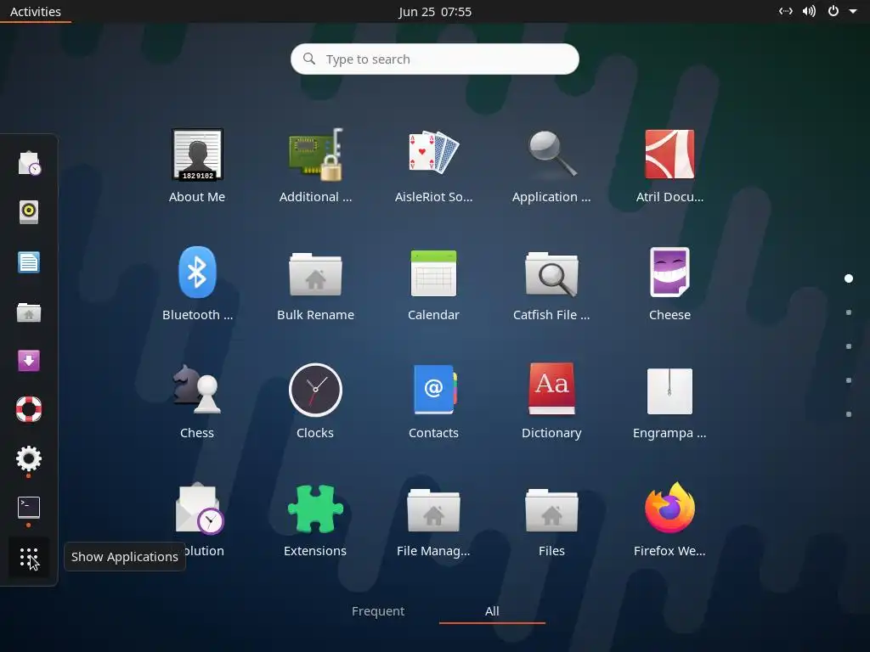Viewport: 870px width, 652px height.
Task: Expand the system menu dropdown arrow
Action: point(853,11)
